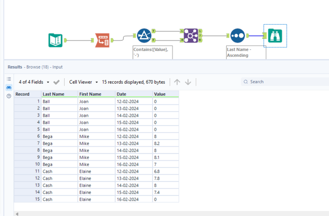Select Last Name cell Cash in record 15

coord(59,199)
